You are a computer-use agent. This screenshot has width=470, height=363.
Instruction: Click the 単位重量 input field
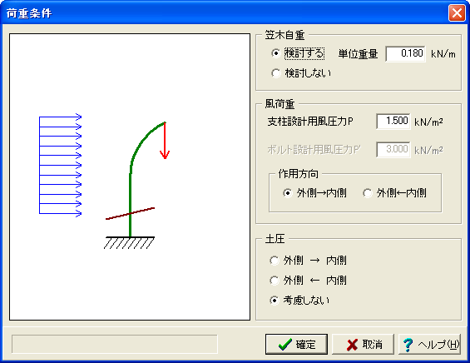point(405,54)
